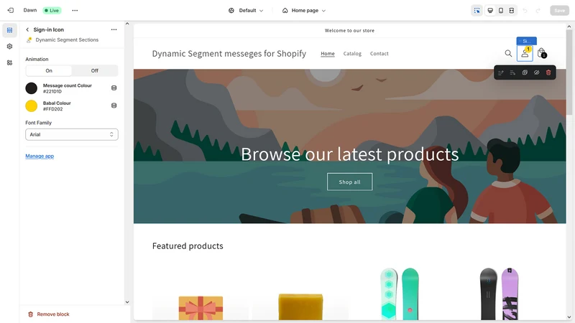
Task: Open App embeds in the sidebar
Action: click(x=9, y=62)
